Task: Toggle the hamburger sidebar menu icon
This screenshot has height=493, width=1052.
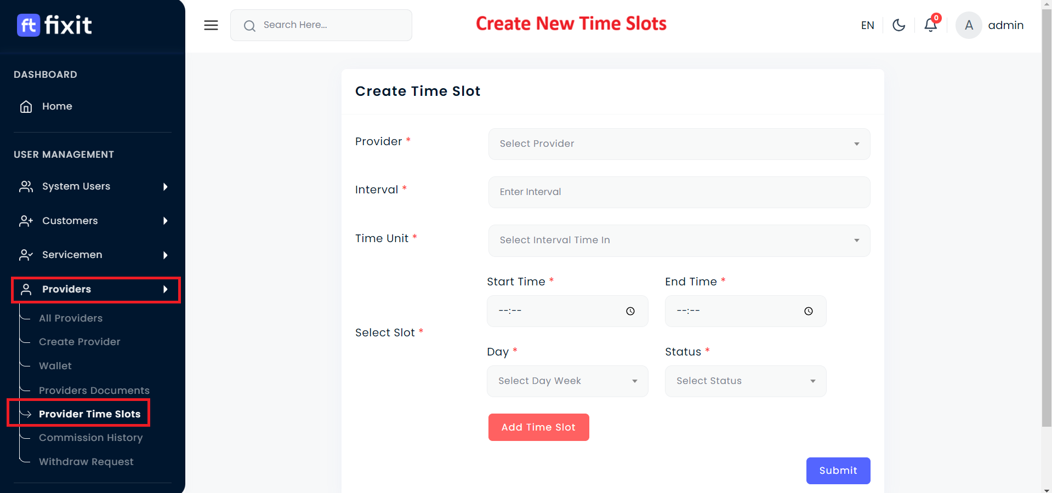Action: pos(211,25)
